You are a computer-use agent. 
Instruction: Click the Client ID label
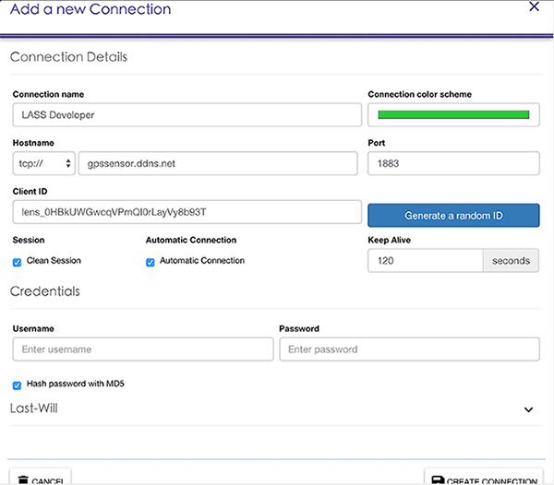(30, 191)
